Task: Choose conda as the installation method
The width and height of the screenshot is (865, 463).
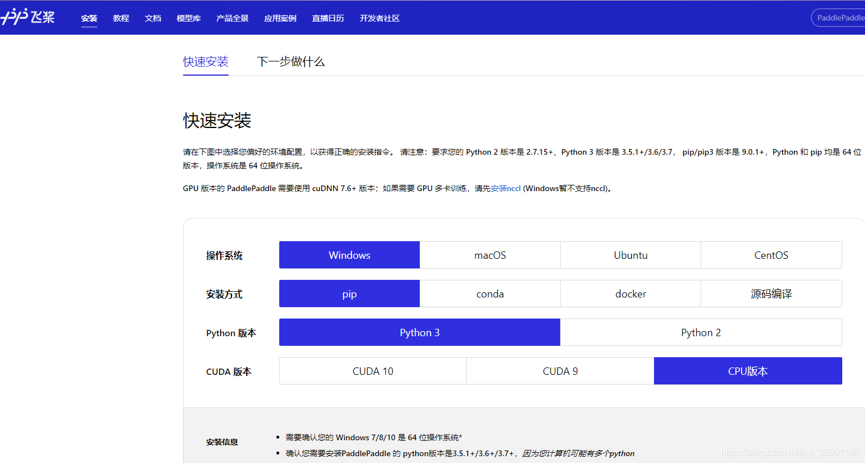Action: pyautogui.click(x=490, y=293)
